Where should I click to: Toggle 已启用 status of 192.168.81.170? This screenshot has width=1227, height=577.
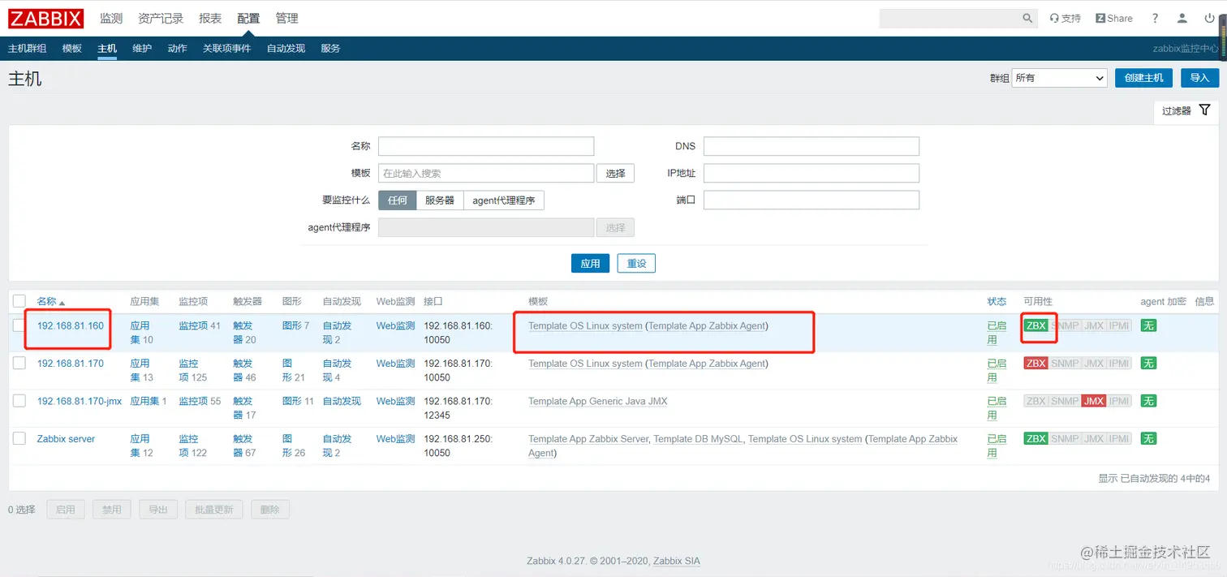[997, 370]
